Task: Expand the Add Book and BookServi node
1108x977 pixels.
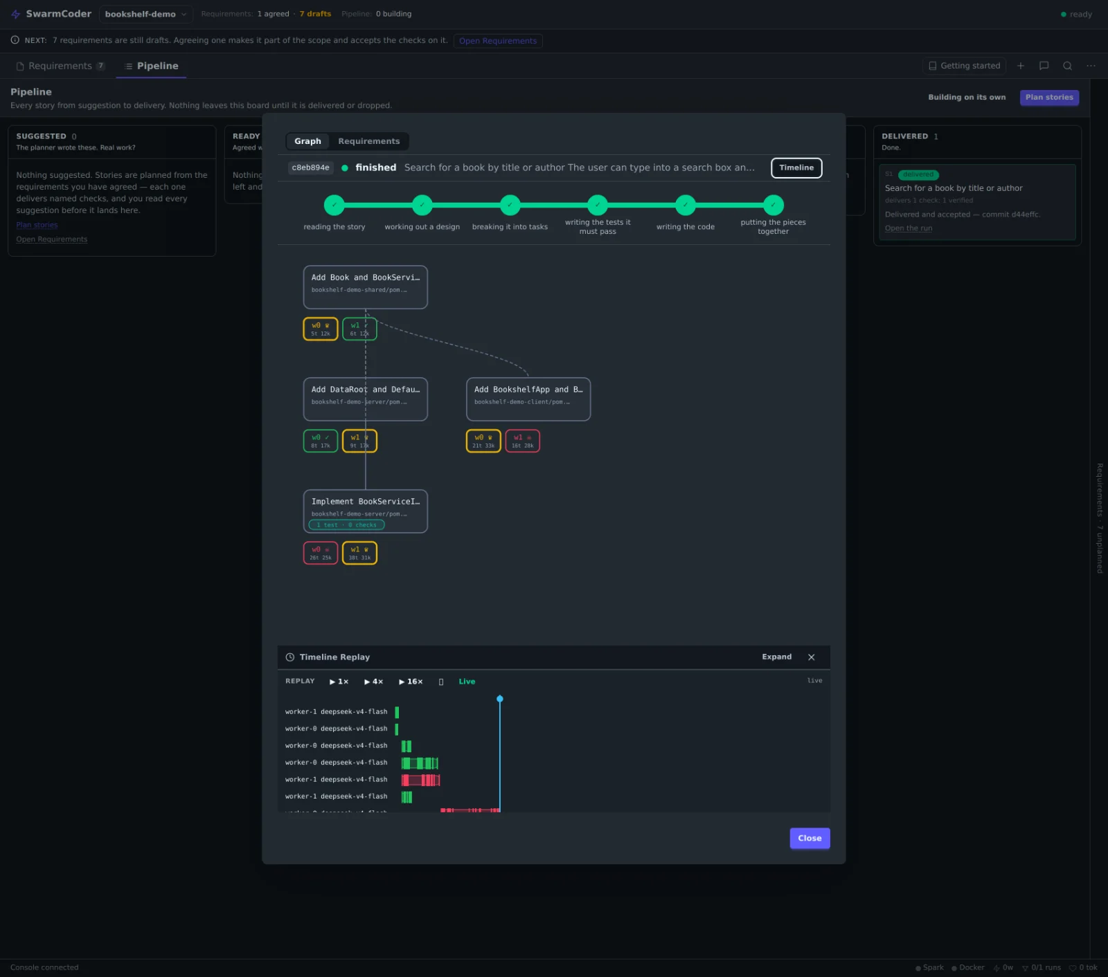Action: 365,287
